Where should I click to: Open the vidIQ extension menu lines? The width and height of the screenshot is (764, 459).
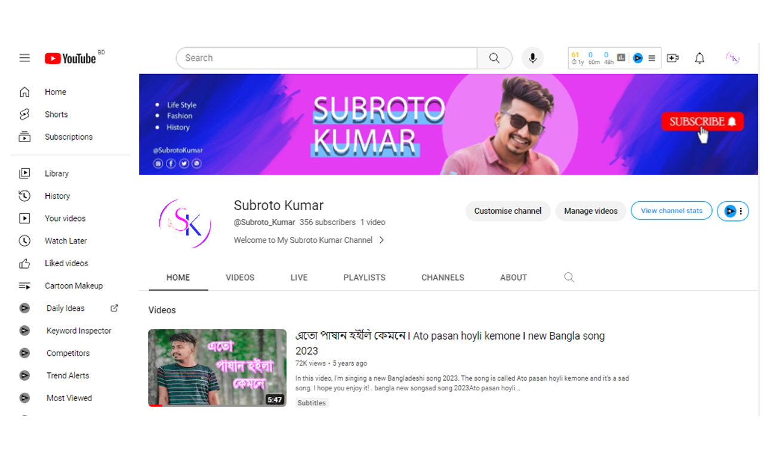tap(652, 58)
